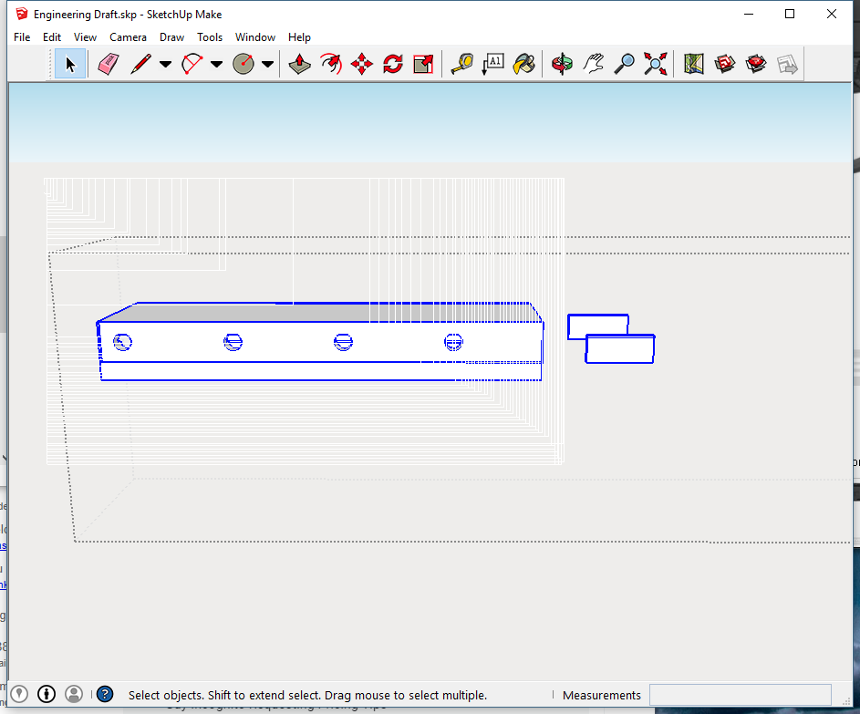Toggle the Instructor help question icon
The image size is (860, 714).
pos(105,694)
